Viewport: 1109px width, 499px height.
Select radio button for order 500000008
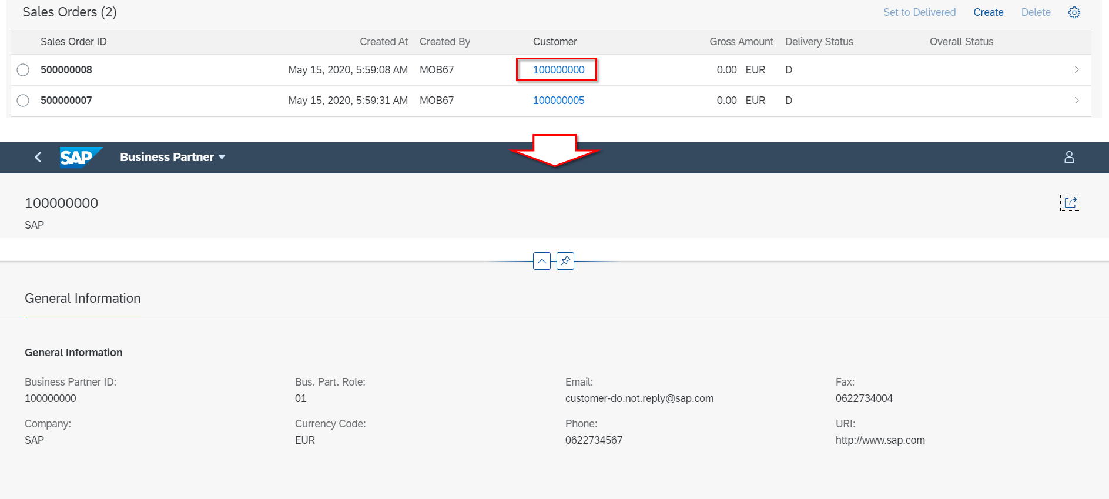click(23, 70)
